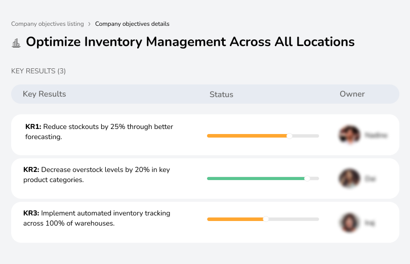Click the KEY RESULTS (3) section label
The height and width of the screenshot is (264, 410).
[38, 71]
